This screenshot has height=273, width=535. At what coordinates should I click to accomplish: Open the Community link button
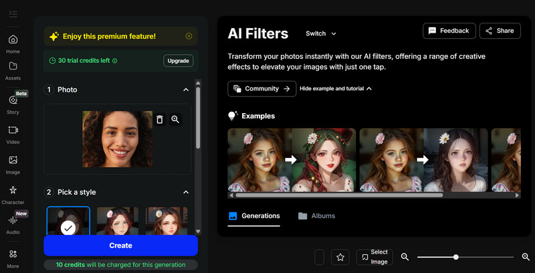(261, 89)
